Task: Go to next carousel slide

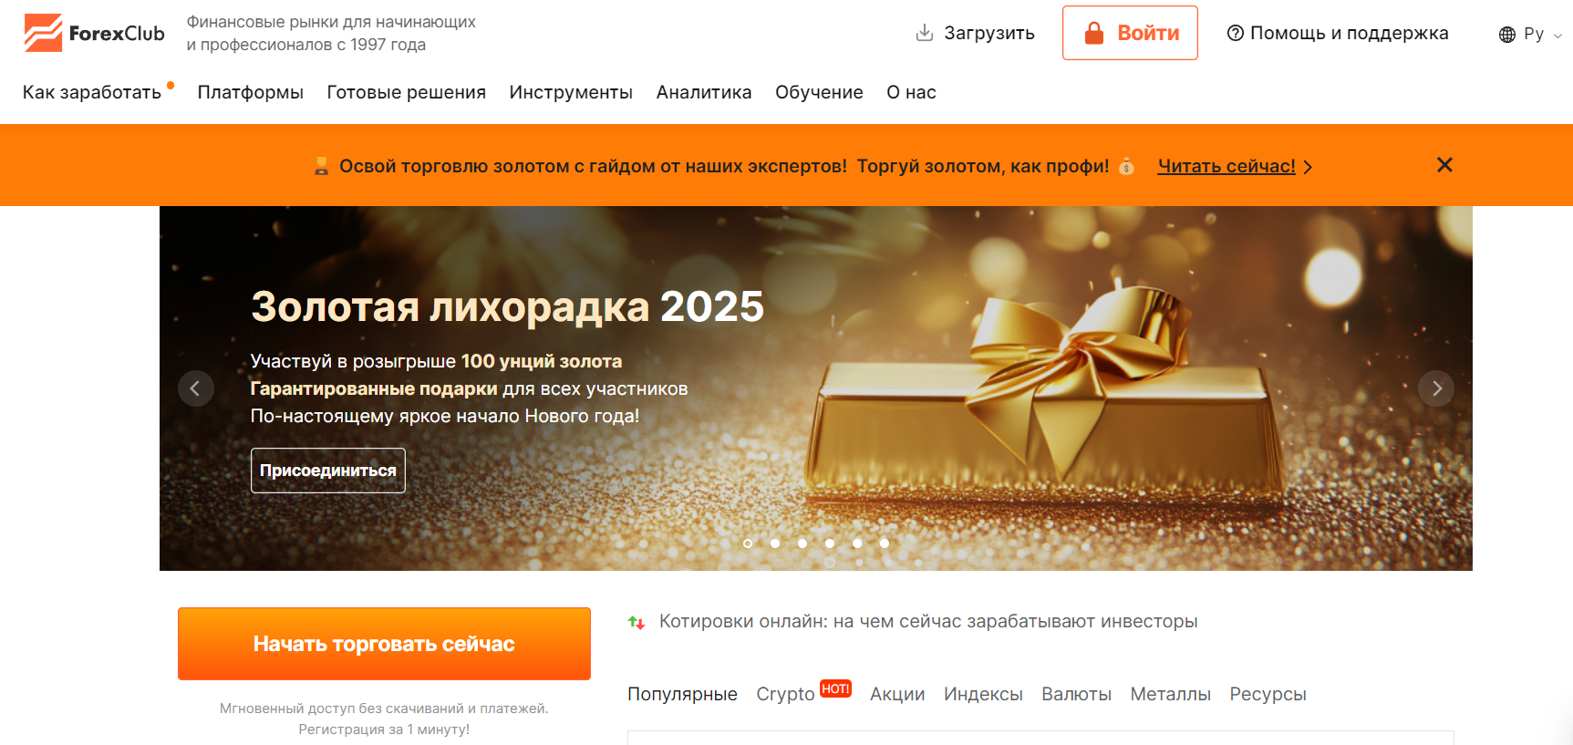Action: click(x=1435, y=388)
